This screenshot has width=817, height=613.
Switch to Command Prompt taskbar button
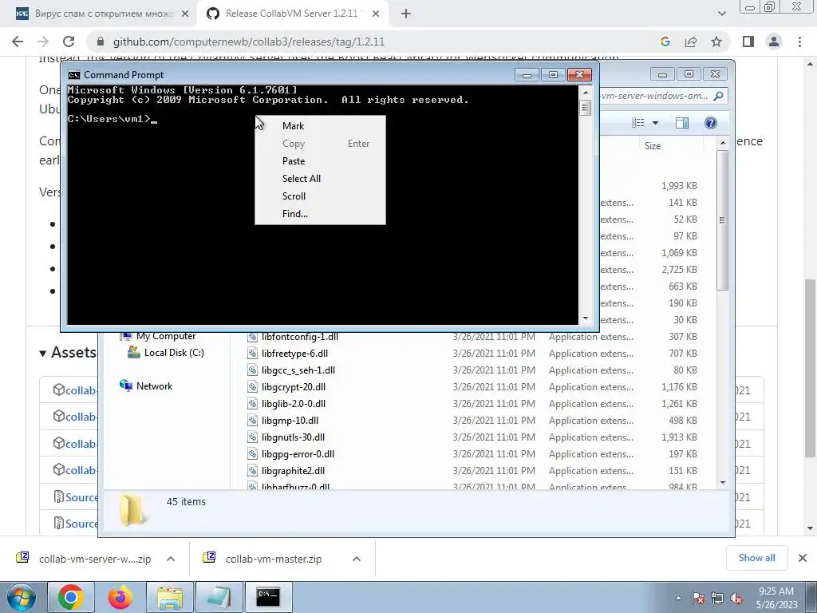(x=268, y=597)
